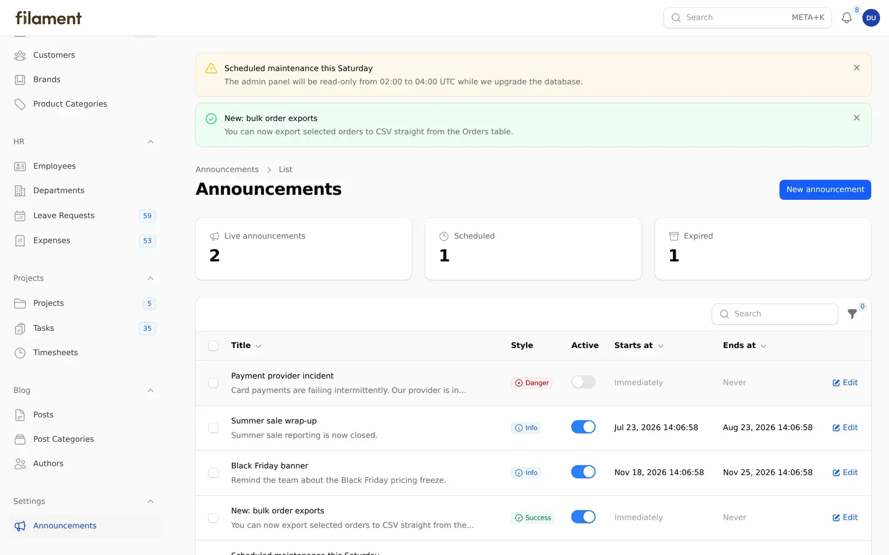Image resolution: width=889 pixels, height=555 pixels.
Task: Click the Product Categories tag icon
Action: [20, 104]
